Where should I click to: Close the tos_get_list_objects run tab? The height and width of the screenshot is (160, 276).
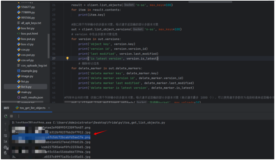49,108
